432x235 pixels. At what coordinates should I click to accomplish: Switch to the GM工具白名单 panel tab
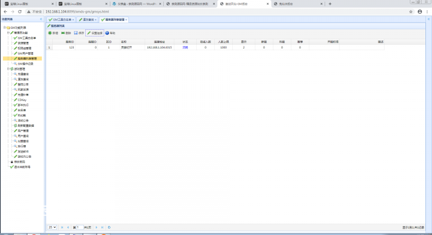(60, 20)
